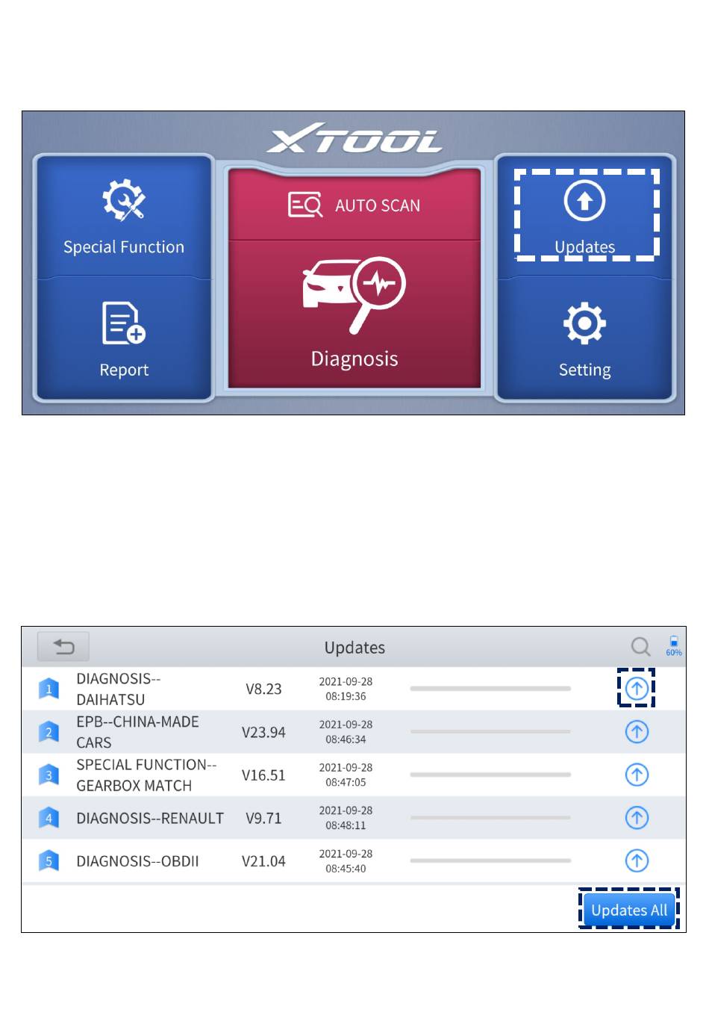Click version V8.23
This screenshot has height=1036, width=709.
[x=263, y=689]
